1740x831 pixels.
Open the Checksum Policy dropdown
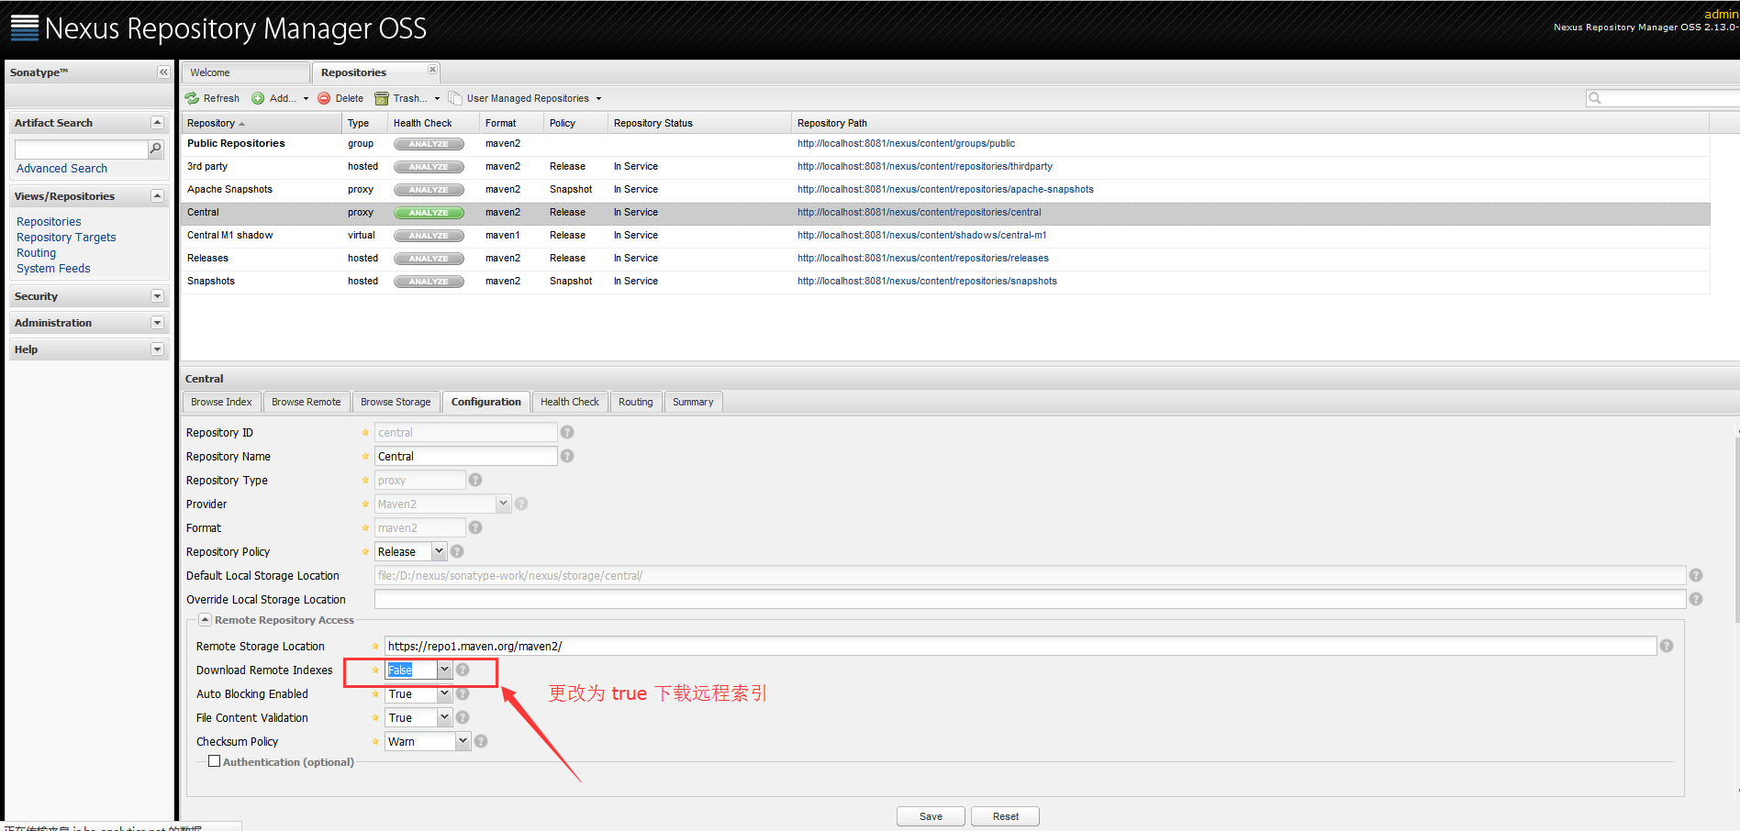pos(463,741)
